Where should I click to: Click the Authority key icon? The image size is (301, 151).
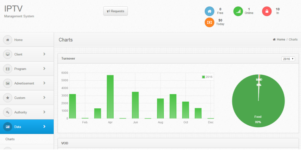click(x=7, y=112)
